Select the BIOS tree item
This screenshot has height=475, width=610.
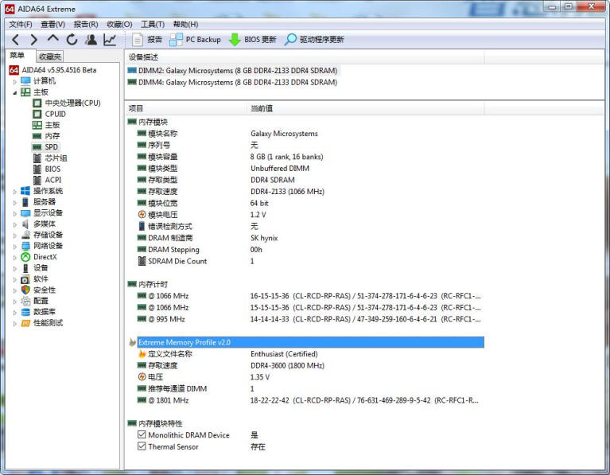[x=52, y=169]
